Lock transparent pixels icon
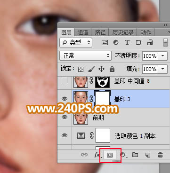This screenshot has width=170, height=173. pos(81,69)
